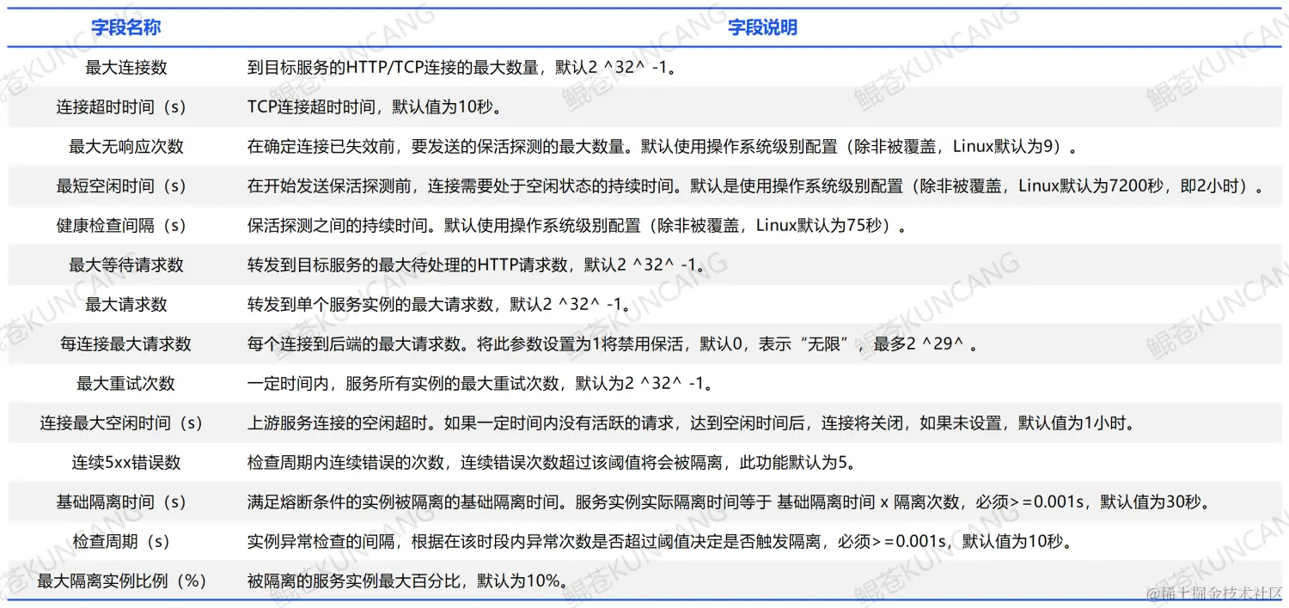
Task: Select the 最大请求数 field name
Action: pos(126,304)
